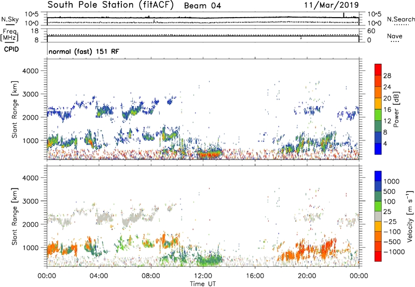Click the South Pole Station (fitACF) title
Image resolution: width=415 pixels, height=287 pixels.
110,5
